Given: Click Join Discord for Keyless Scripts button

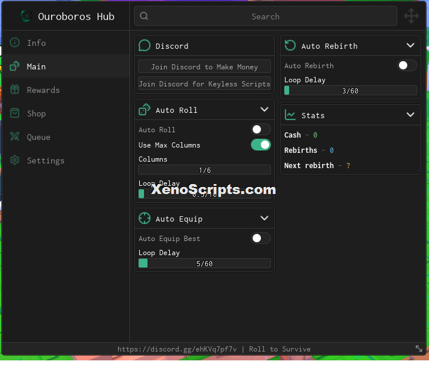Looking at the screenshot, I should pos(205,83).
